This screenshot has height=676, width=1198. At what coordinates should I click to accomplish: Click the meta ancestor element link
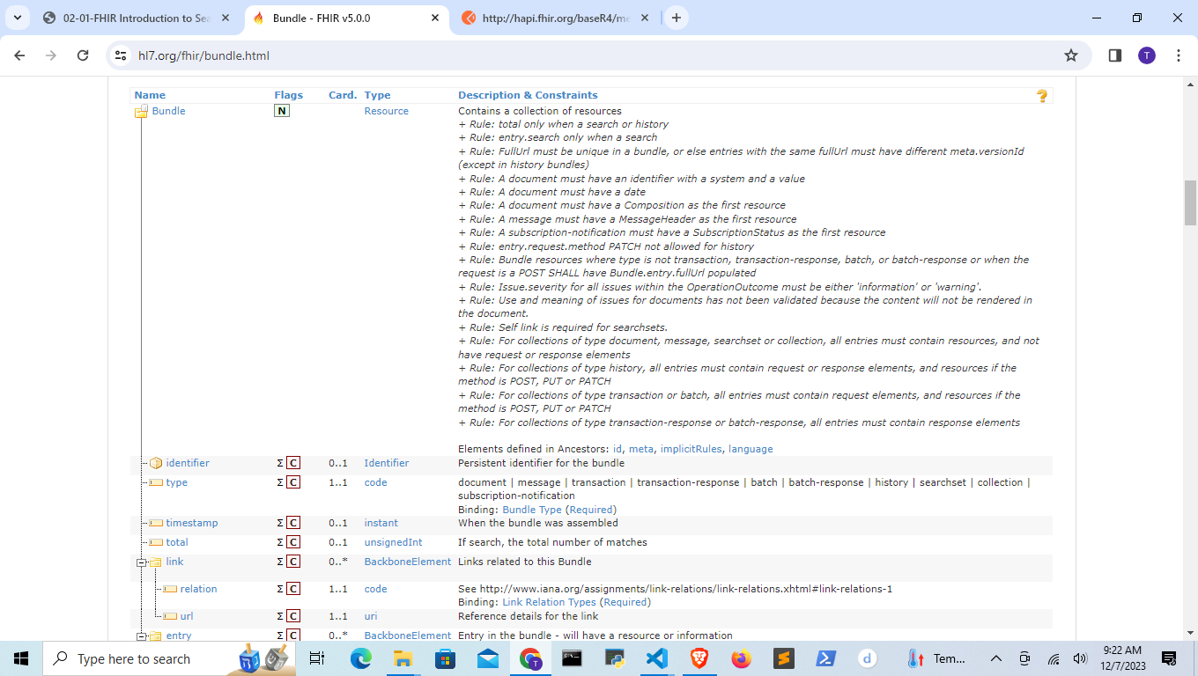641,449
